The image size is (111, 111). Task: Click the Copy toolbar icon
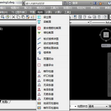[x=18, y=17]
